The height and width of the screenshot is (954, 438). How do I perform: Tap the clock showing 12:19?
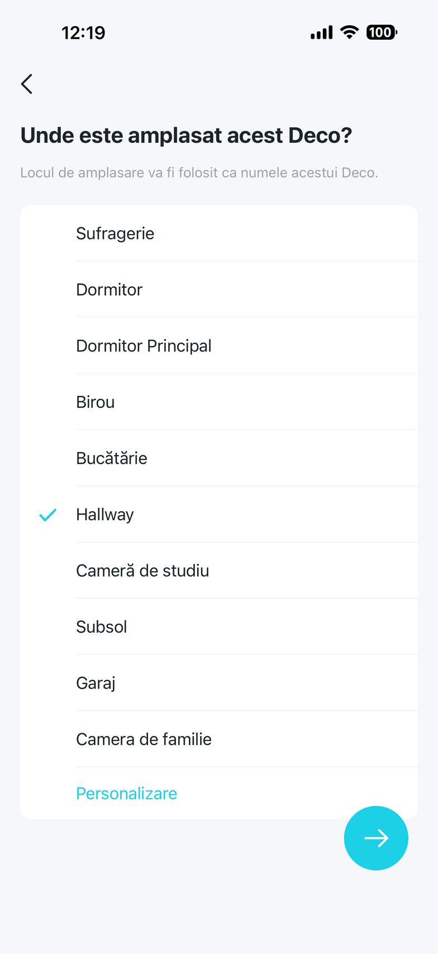pyautogui.click(x=83, y=32)
